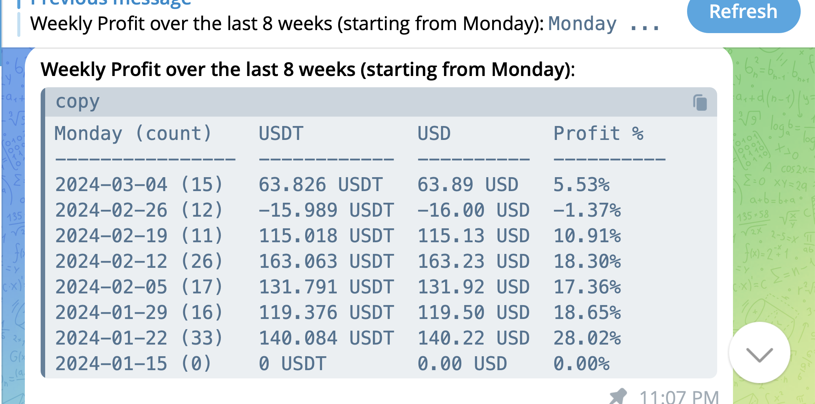
Task: Click the 28.02% profit value
Action: (x=587, y=338)
